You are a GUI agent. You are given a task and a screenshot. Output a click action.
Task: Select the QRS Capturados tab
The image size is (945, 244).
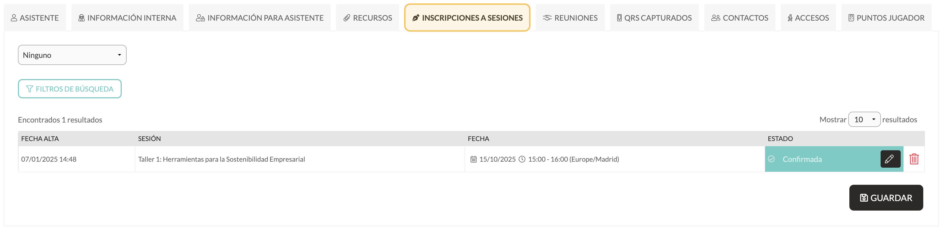click(x=655, y=18)
